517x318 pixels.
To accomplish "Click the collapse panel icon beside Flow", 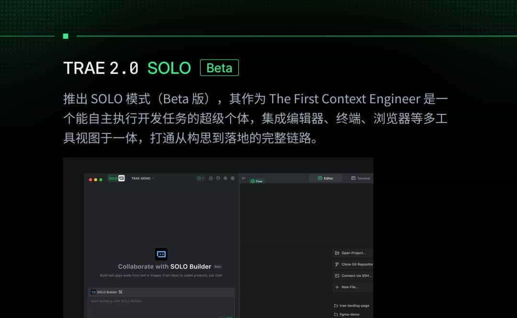I will (x=244, y=178).
